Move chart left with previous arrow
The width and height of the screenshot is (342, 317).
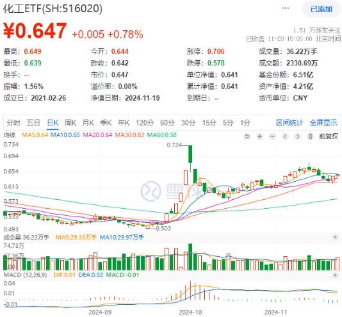(x=285, y=136)
